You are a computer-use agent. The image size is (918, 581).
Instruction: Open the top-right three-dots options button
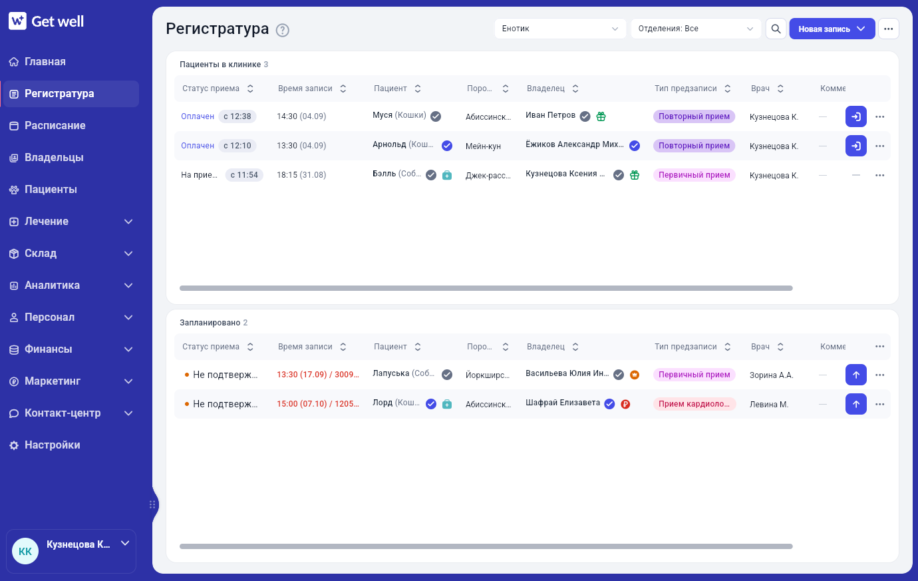(x=889, y=29)
